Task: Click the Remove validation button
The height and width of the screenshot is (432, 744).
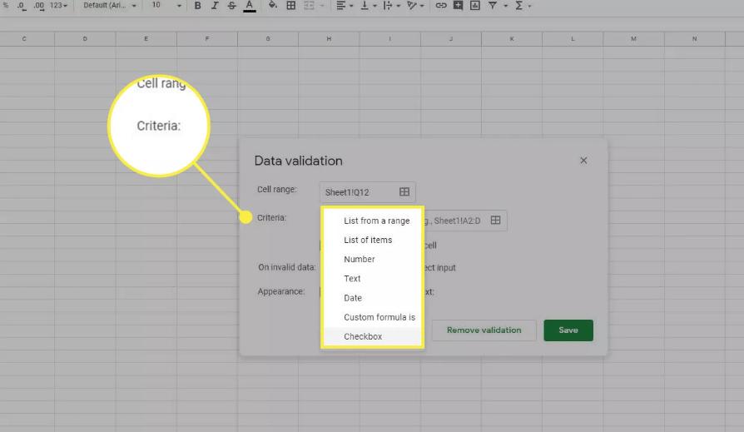Action: [484, 330]
